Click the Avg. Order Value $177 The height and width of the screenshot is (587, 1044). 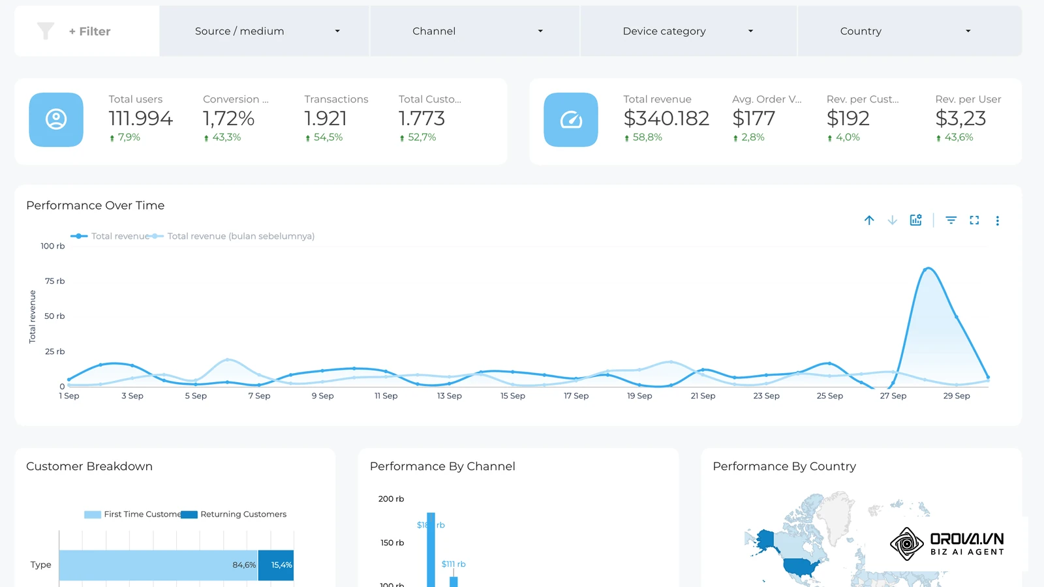tap(754, 118)
